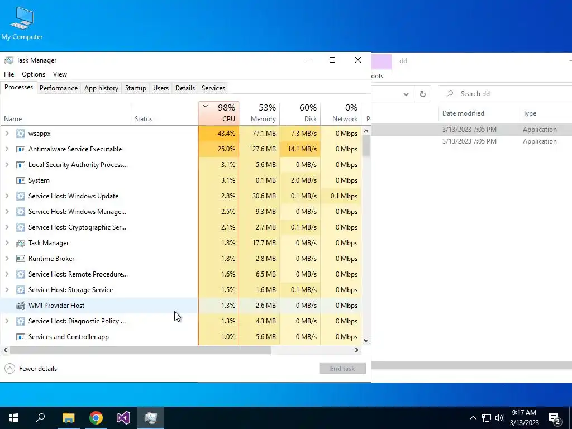
Task: Click the WMI Provider Host icon
Action: pos(21,306)
